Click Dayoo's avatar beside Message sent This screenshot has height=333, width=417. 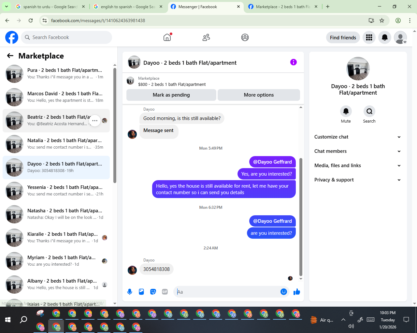(x=132, y=134)
